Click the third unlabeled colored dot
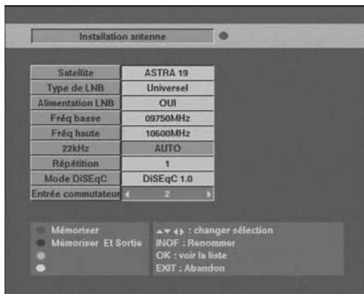The image size is (364, 294). [41, 256]
